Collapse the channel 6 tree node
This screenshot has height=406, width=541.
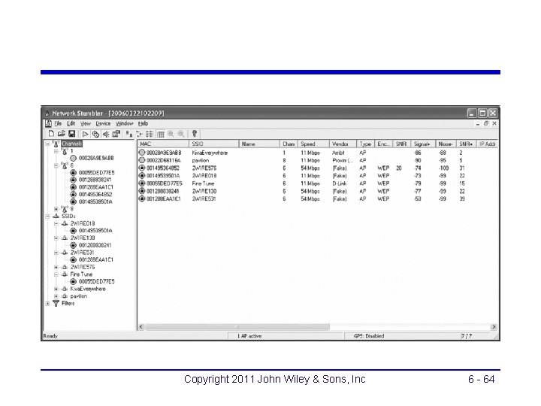(56, 165)
